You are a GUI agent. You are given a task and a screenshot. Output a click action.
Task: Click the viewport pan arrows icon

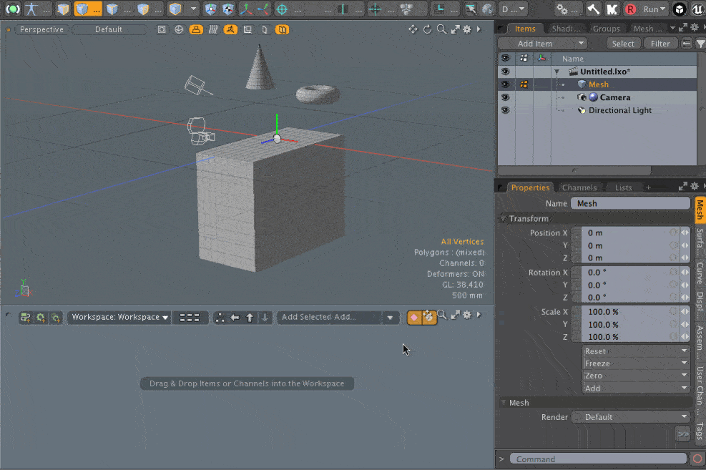pos(413,29)
